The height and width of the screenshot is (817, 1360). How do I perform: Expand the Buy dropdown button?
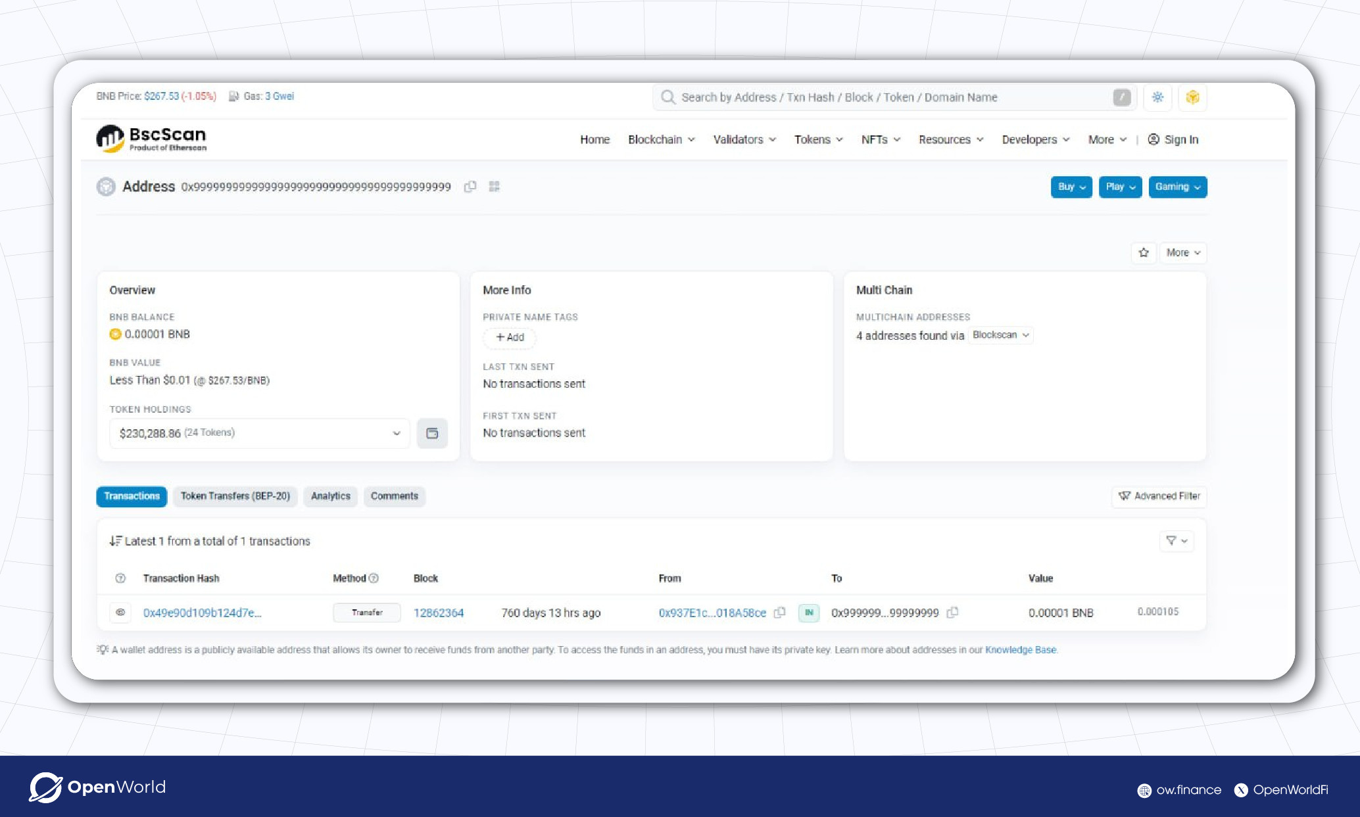(x=1071, y=187)
